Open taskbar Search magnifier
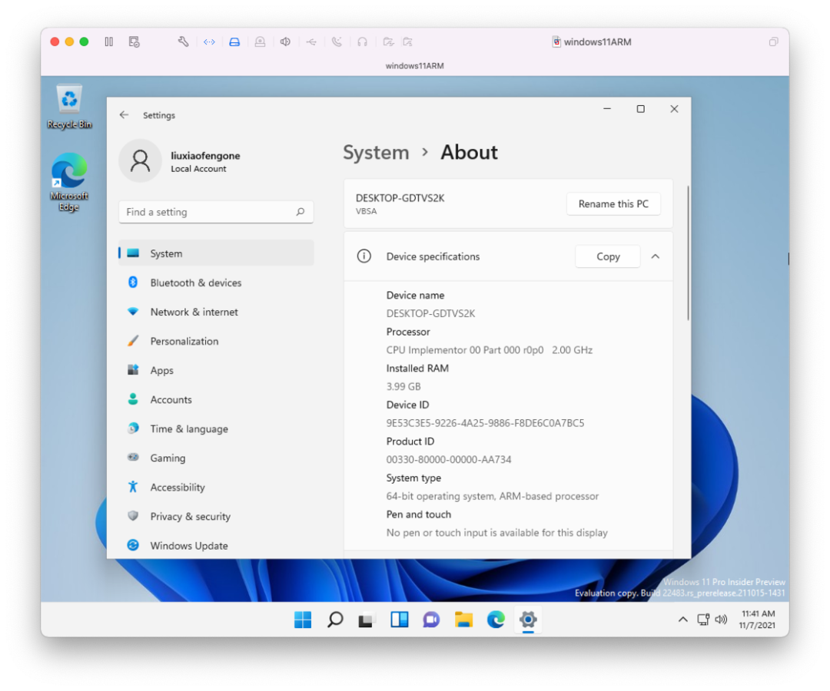The width and height of the screenshot is (830, 691). coord(335,620)
